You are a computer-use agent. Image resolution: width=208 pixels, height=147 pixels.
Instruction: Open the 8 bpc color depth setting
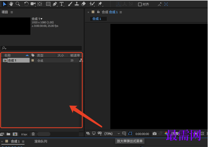pyautogui.click(x=24, y=134)
